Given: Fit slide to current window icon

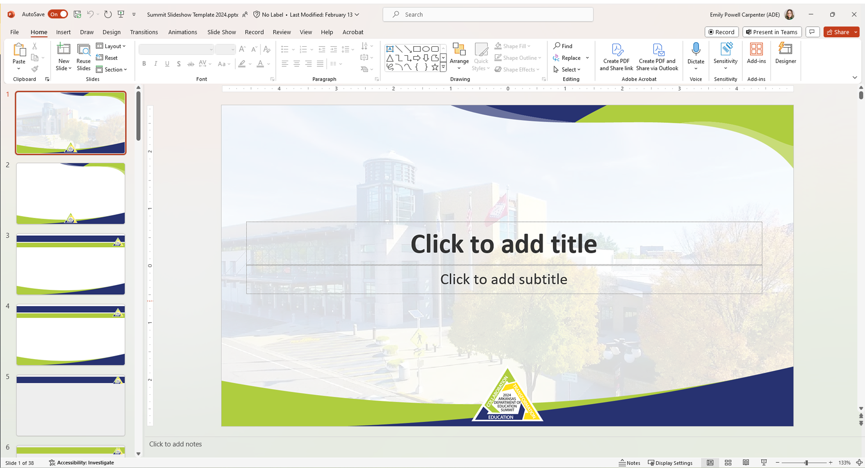Looking at the screenshot, I should pos(859,463).
